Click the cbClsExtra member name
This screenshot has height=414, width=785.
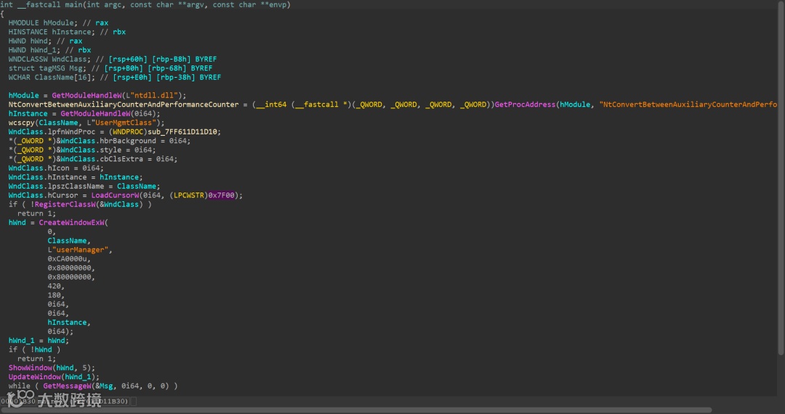(x=120, y=159)
